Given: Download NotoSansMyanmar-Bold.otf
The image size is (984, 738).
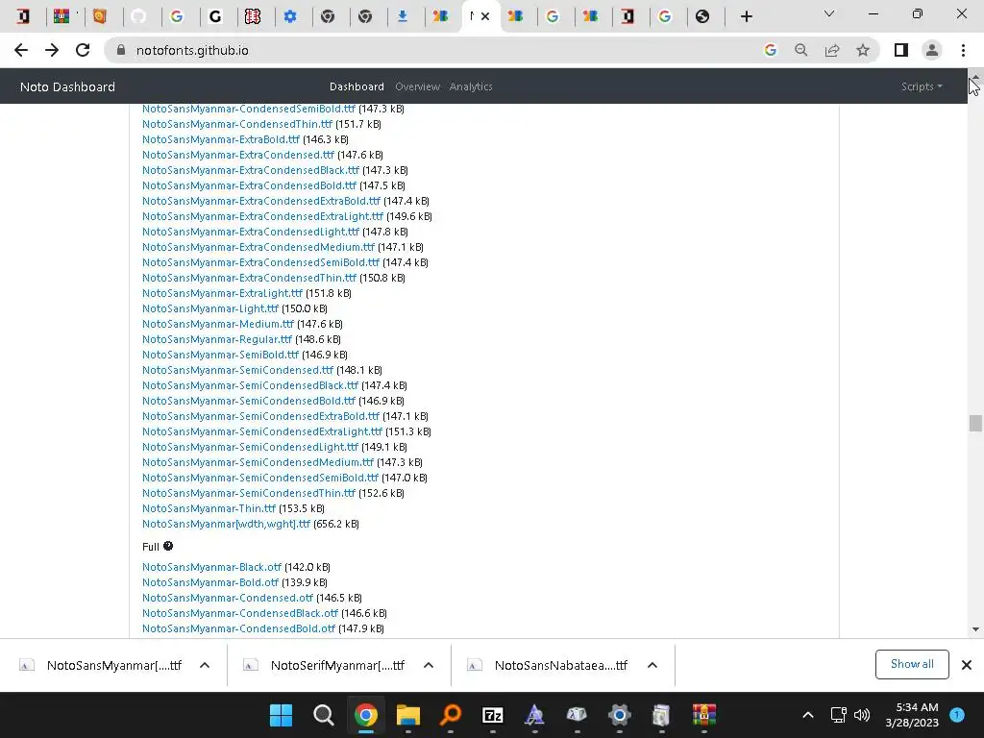Looking at the screenshot, I should pos(210,582).
